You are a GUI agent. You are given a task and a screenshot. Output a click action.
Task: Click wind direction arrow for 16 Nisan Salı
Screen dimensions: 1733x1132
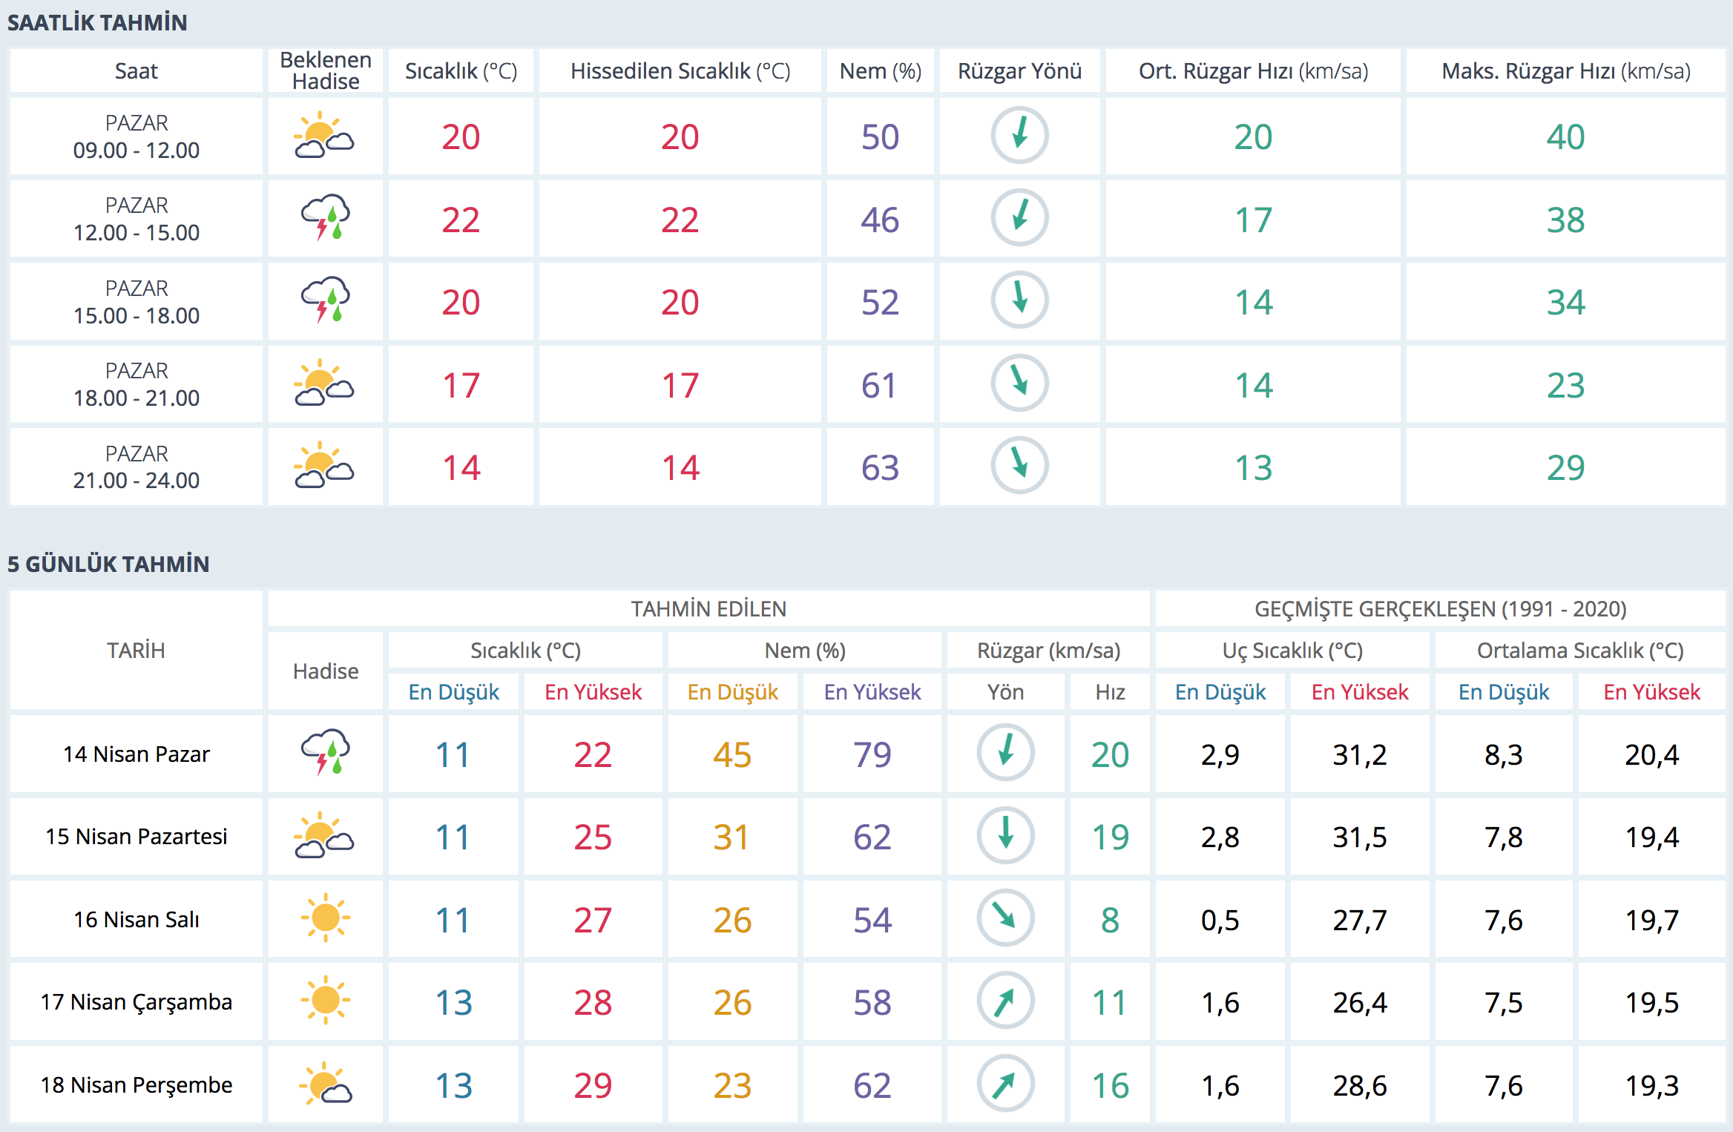(1005, 918)
